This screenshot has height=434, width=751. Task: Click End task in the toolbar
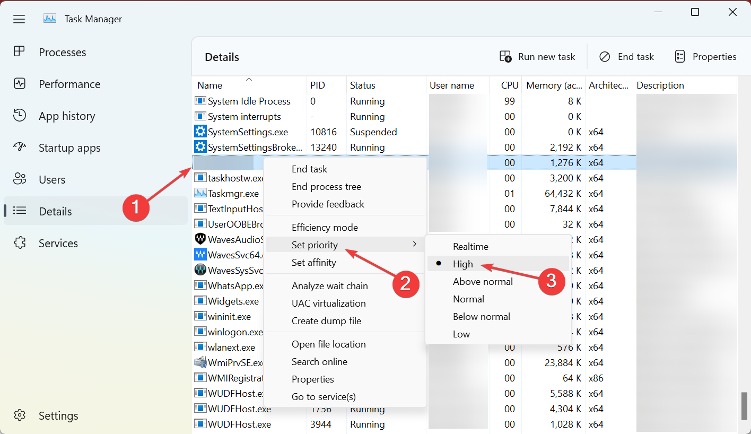[626, 57]
